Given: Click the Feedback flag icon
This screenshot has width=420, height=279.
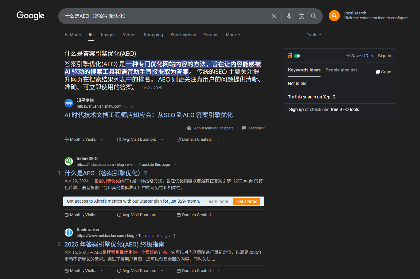Looking at the screenshot, I should [244, 128].
